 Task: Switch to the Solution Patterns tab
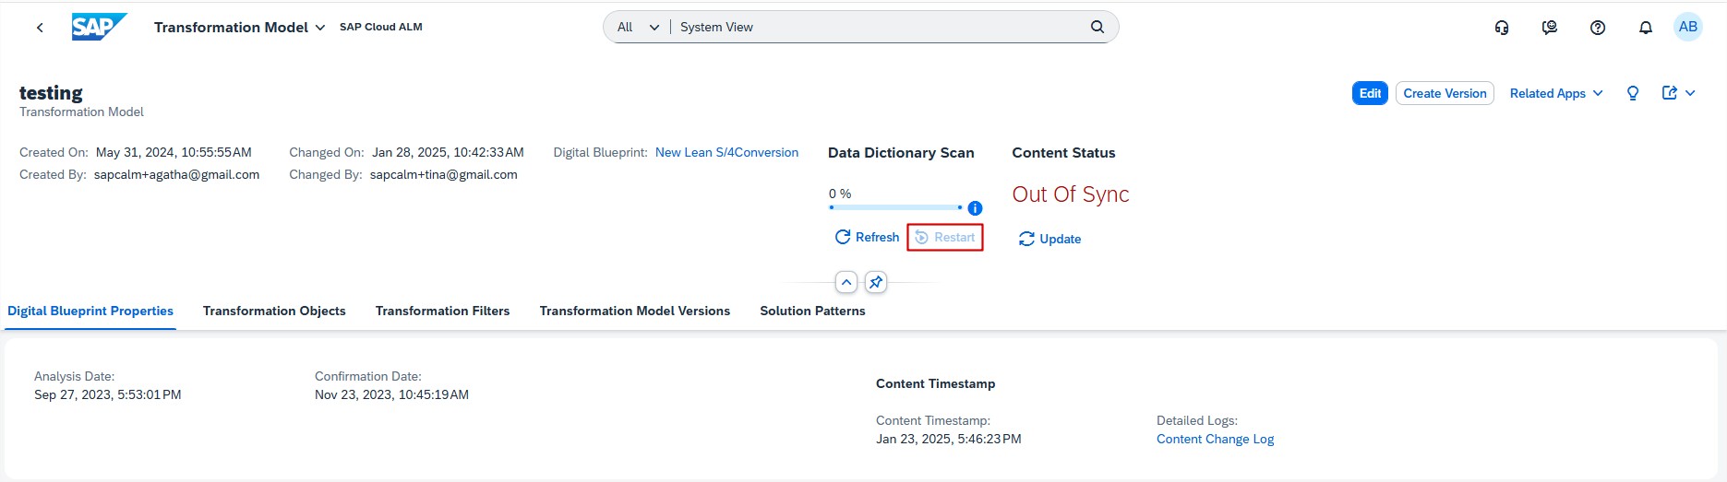coord(812,311)
